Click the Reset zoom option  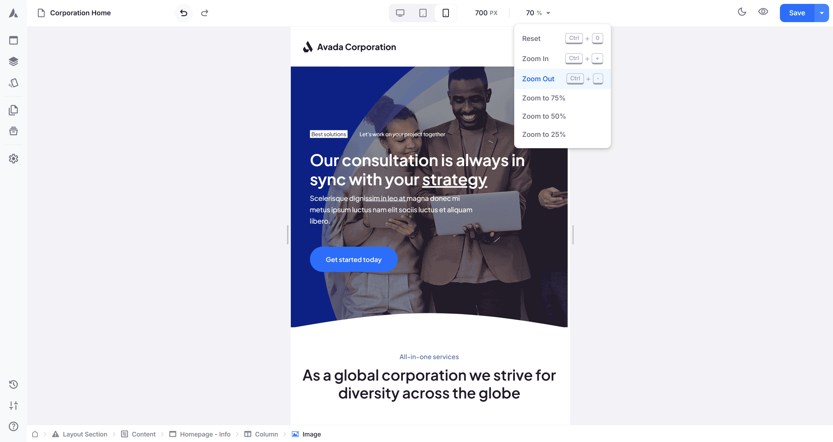530,38
